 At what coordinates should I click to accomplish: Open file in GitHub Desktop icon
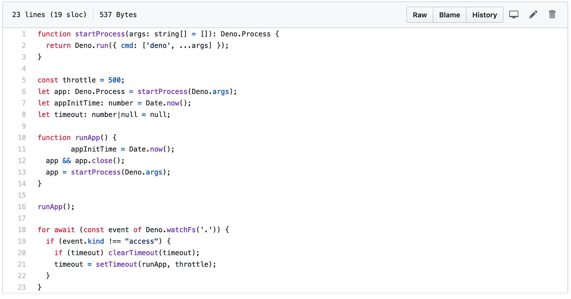click(x=514, y=15)
